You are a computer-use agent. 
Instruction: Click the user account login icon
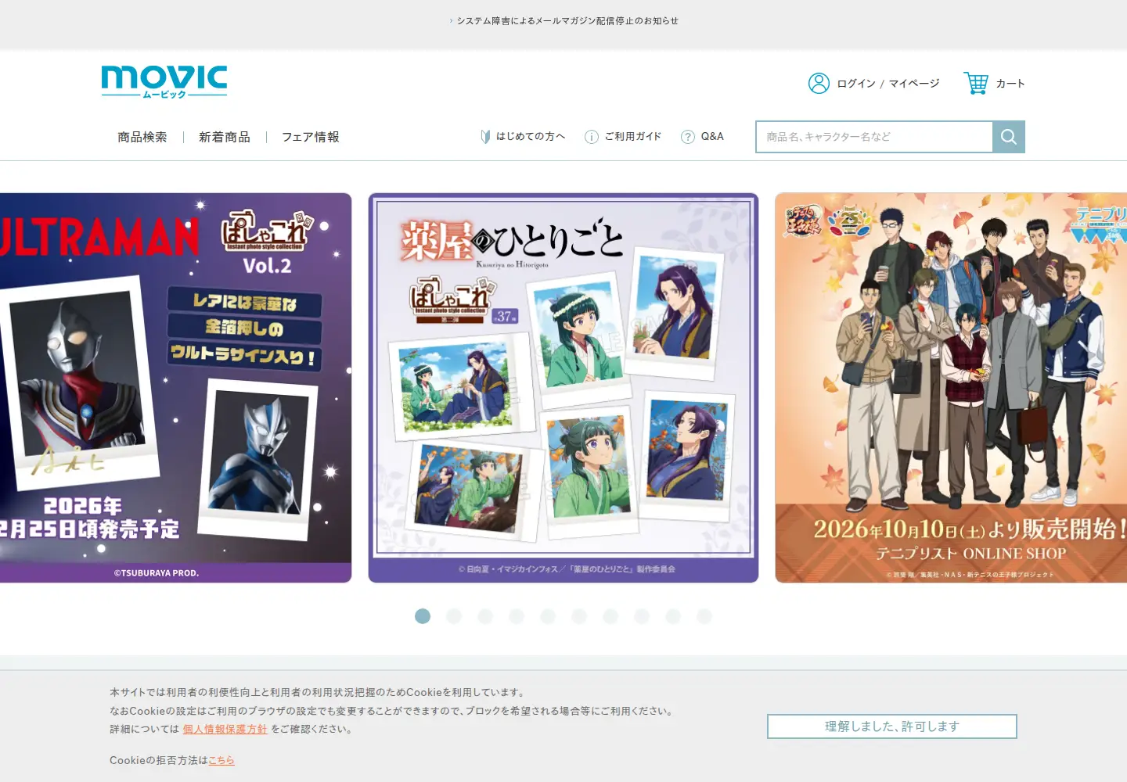pyautogui.click(x=819, y=83)
